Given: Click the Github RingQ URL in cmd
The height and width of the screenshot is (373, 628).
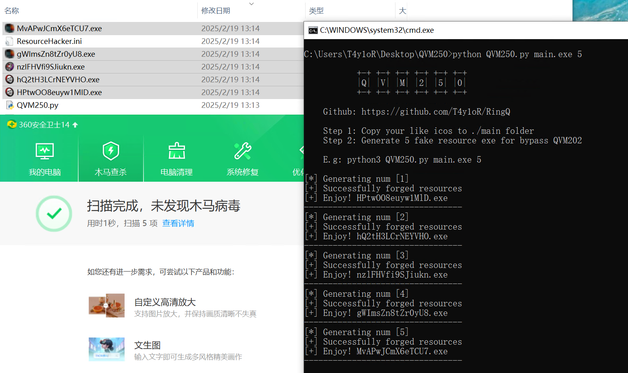Looking at the screenshot, I should click(x=436, y=112).
